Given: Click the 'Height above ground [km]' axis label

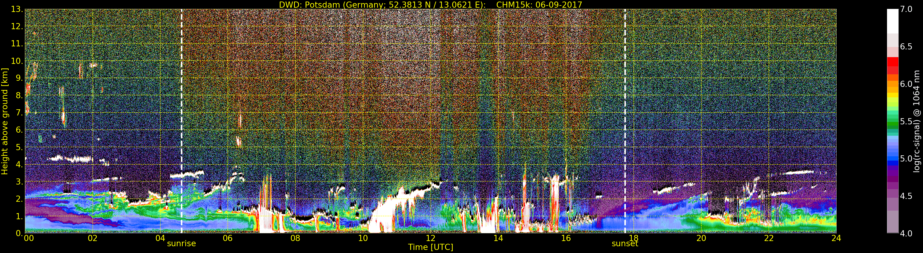Looking at the screenshot, I should coord(5,121).
